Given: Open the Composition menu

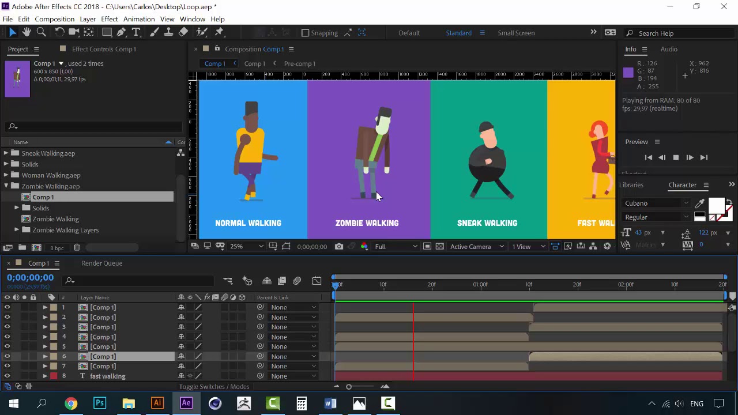Looking at the screenshot, I should (x=54, y=19).
